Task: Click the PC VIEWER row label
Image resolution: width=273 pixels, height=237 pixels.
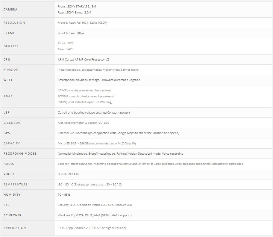Action: [12, 215]
